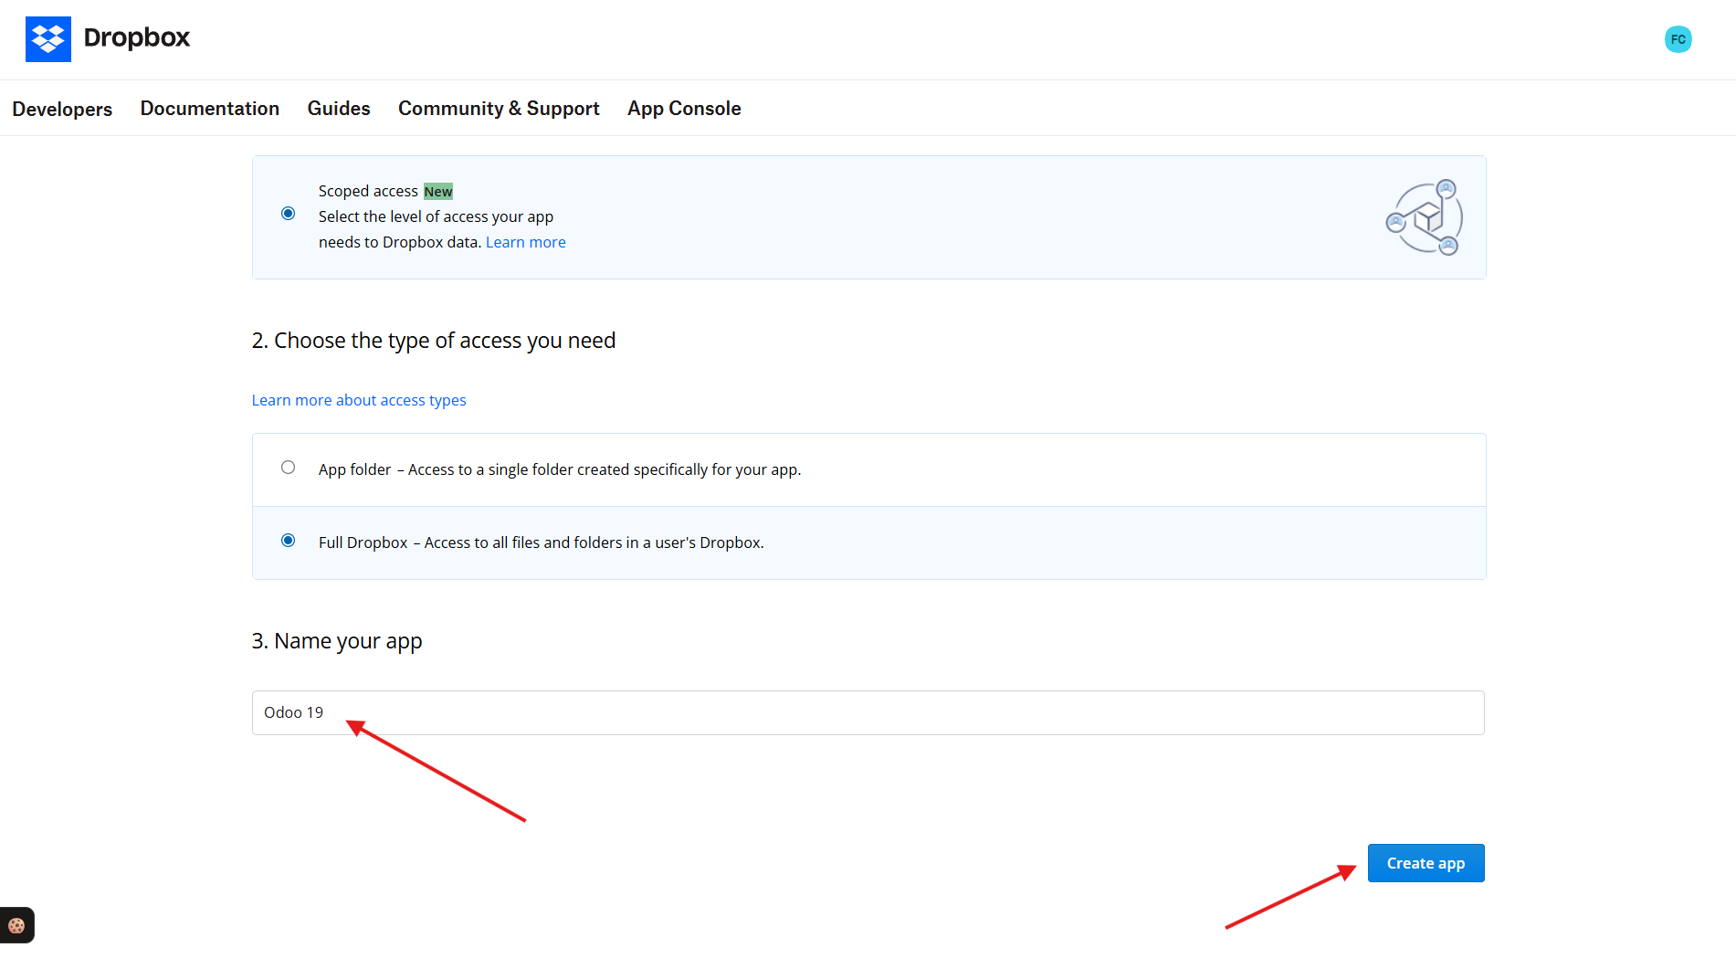Click the Dropbox wordmark text

pyautogui.click(x=137, y=37)
